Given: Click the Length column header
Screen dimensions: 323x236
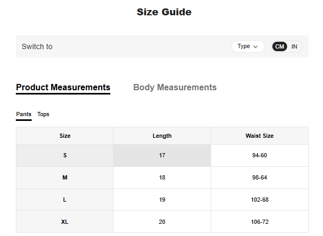Looking at the screenshot, I should [x=162, y=136].
